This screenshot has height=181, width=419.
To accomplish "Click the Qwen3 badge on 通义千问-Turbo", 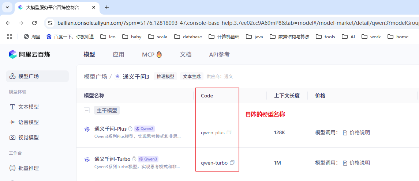I will 148,159.
